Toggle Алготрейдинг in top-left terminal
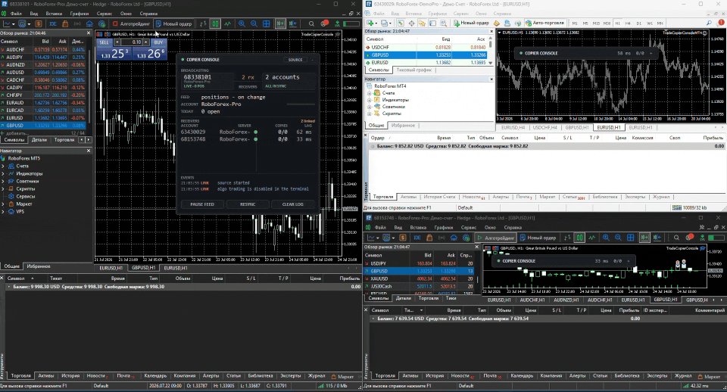 [x=132, y=23]
